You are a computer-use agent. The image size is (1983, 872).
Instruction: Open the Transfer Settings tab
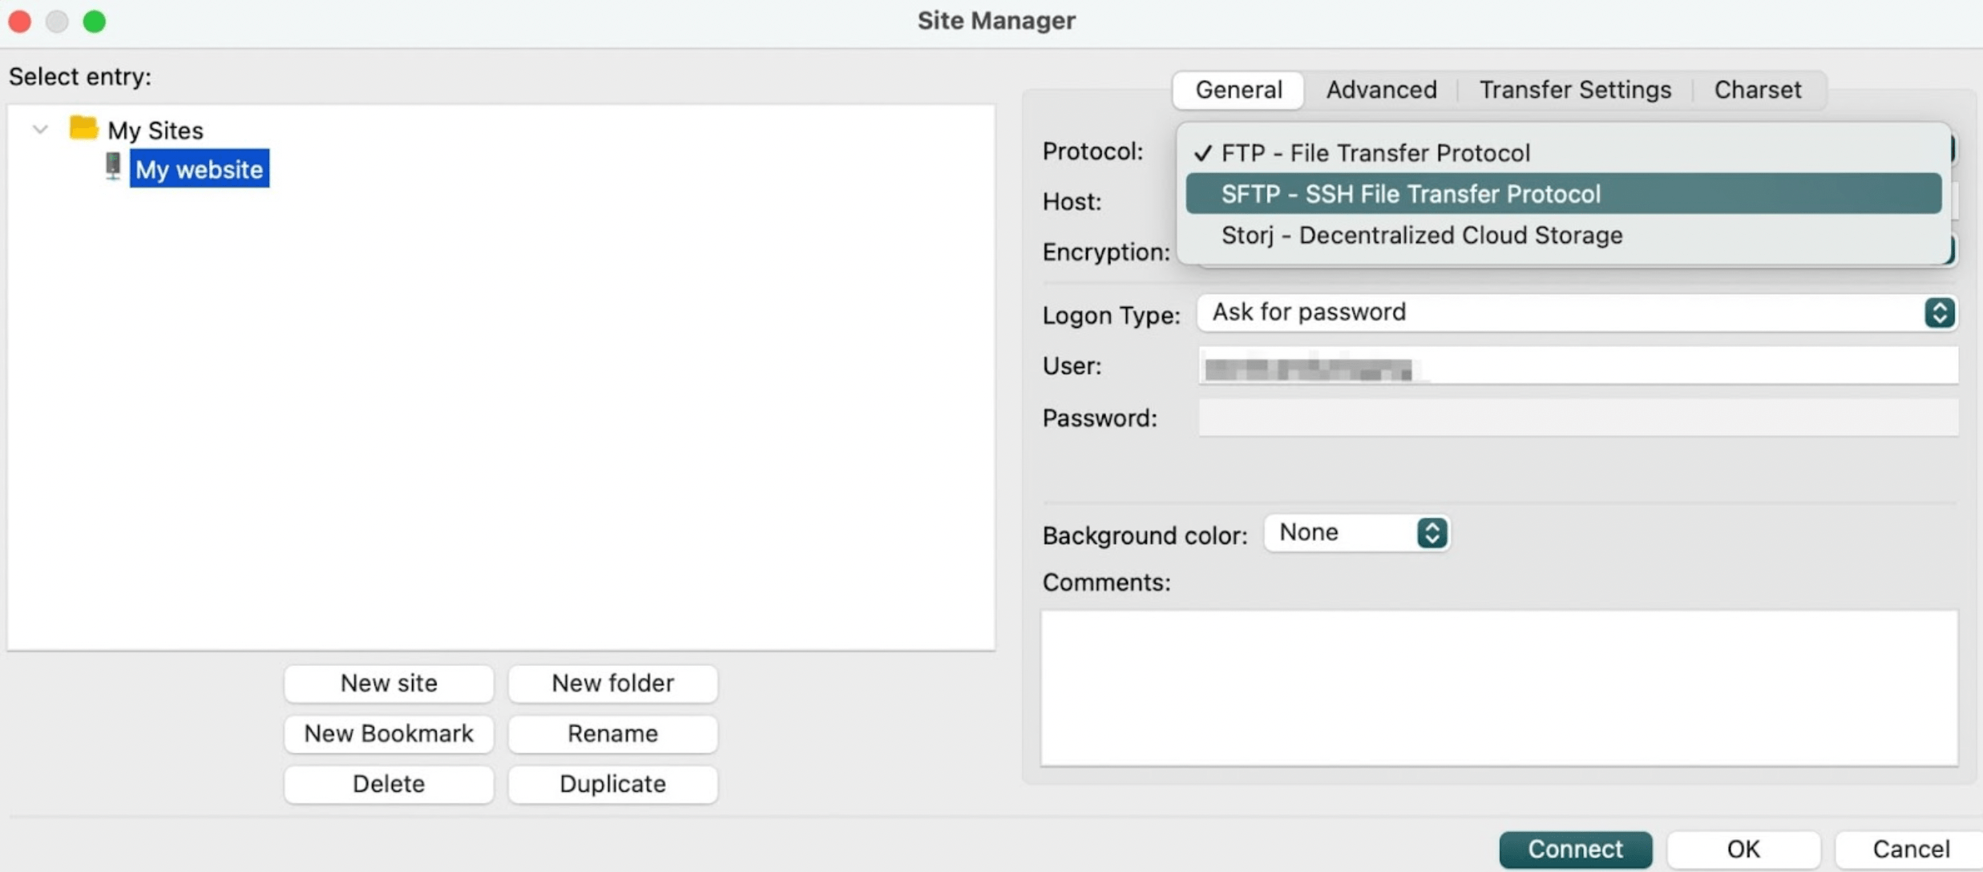[1574, 89]
